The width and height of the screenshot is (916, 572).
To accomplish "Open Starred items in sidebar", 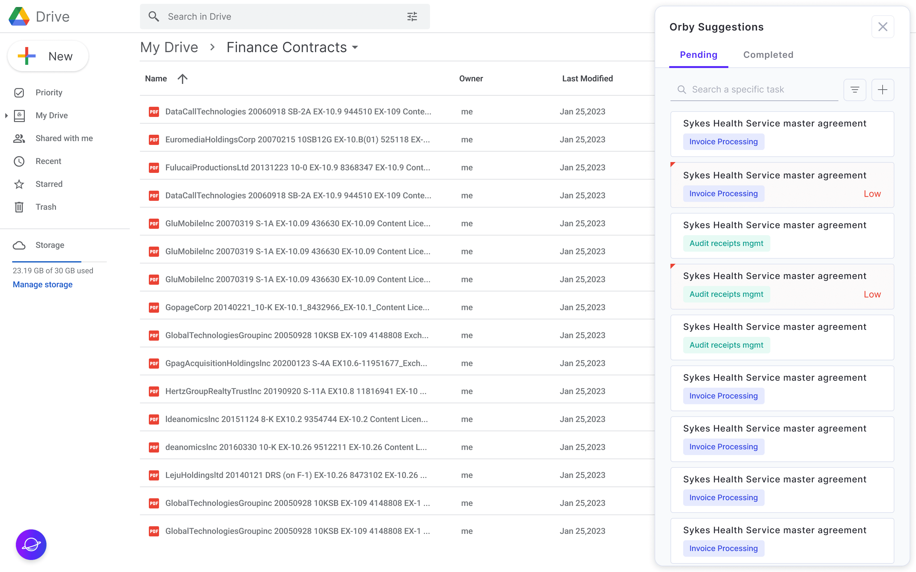I will 49,184.
